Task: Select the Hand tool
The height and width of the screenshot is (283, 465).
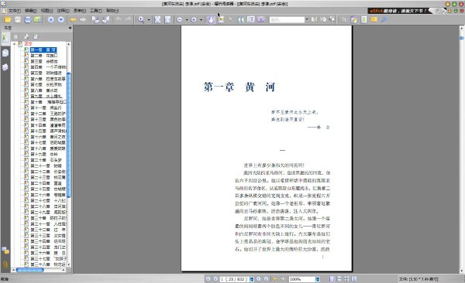Action: [211, 20]
